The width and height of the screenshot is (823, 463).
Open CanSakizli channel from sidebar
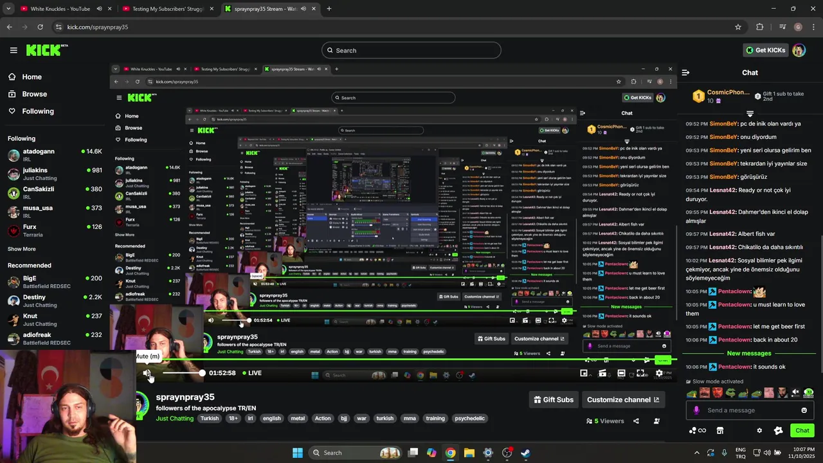click(55, 193)
